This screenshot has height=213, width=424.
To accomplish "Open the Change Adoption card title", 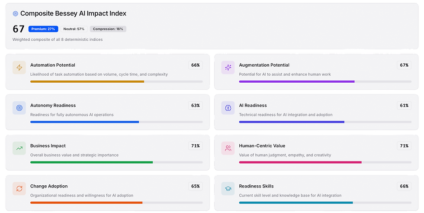I will [49, 186].
